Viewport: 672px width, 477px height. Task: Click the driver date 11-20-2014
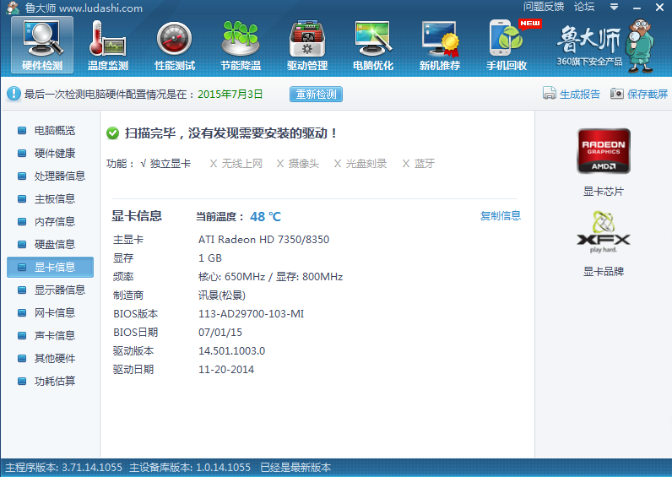pos(226,370)
